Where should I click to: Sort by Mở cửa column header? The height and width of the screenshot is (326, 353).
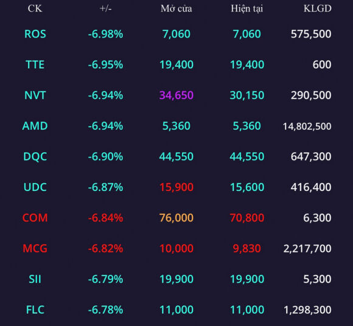tap(177, 9)
